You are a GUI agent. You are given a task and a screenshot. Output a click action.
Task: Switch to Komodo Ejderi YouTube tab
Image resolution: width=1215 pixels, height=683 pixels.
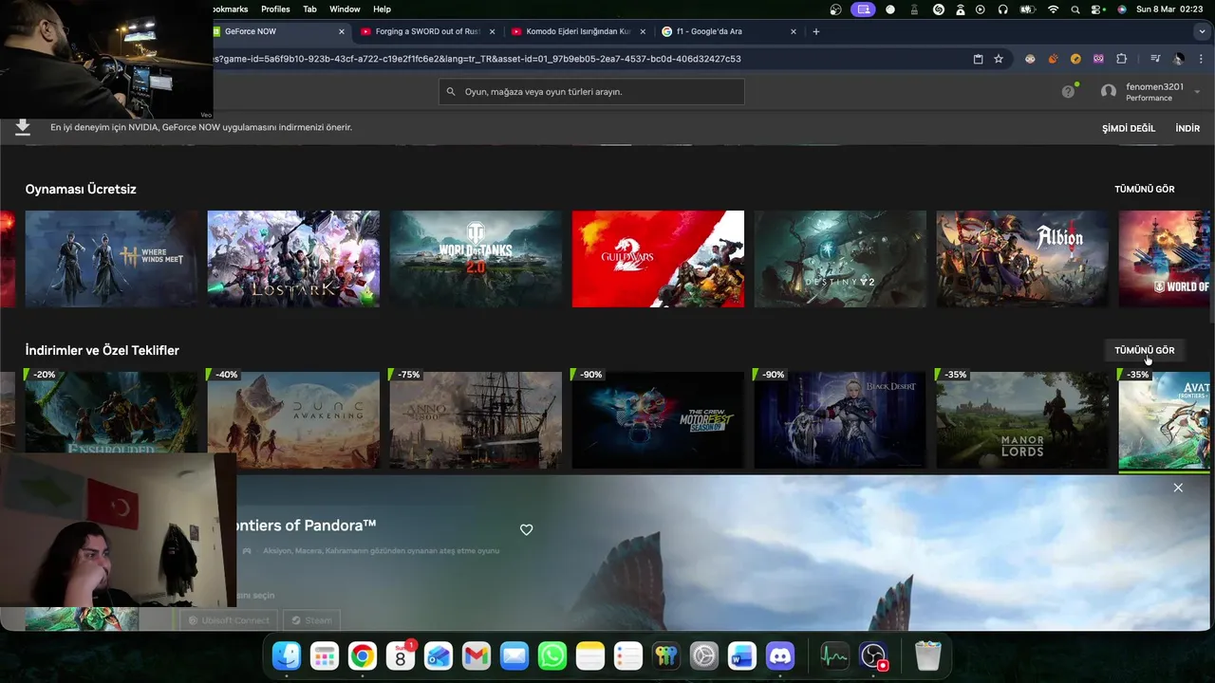coord(578,31)
